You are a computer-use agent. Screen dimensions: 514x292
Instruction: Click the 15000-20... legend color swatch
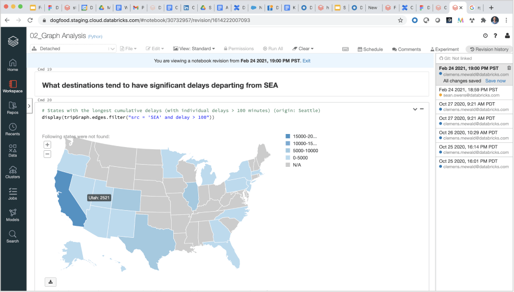pyautogui.click(x=288, y=136)
